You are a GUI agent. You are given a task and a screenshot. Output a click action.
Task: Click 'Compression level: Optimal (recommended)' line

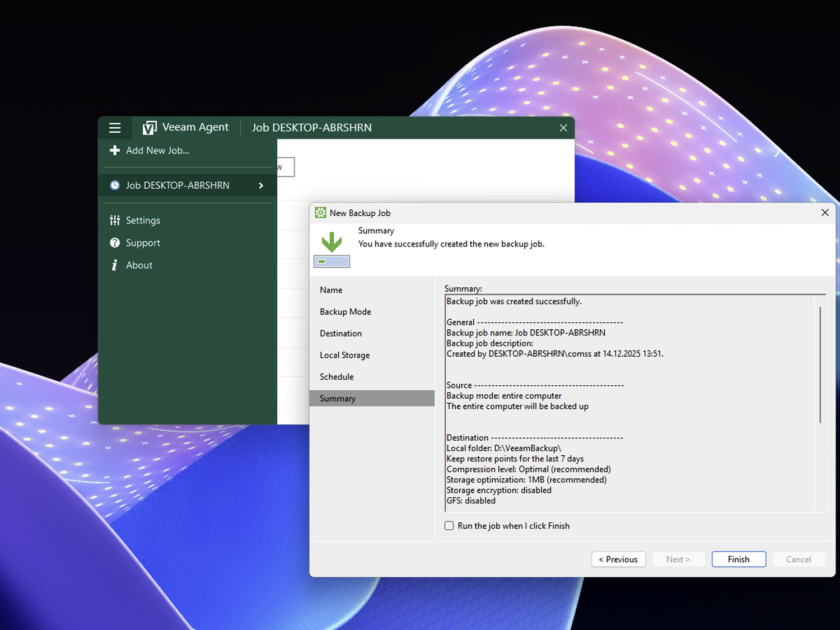click(529, 469)
